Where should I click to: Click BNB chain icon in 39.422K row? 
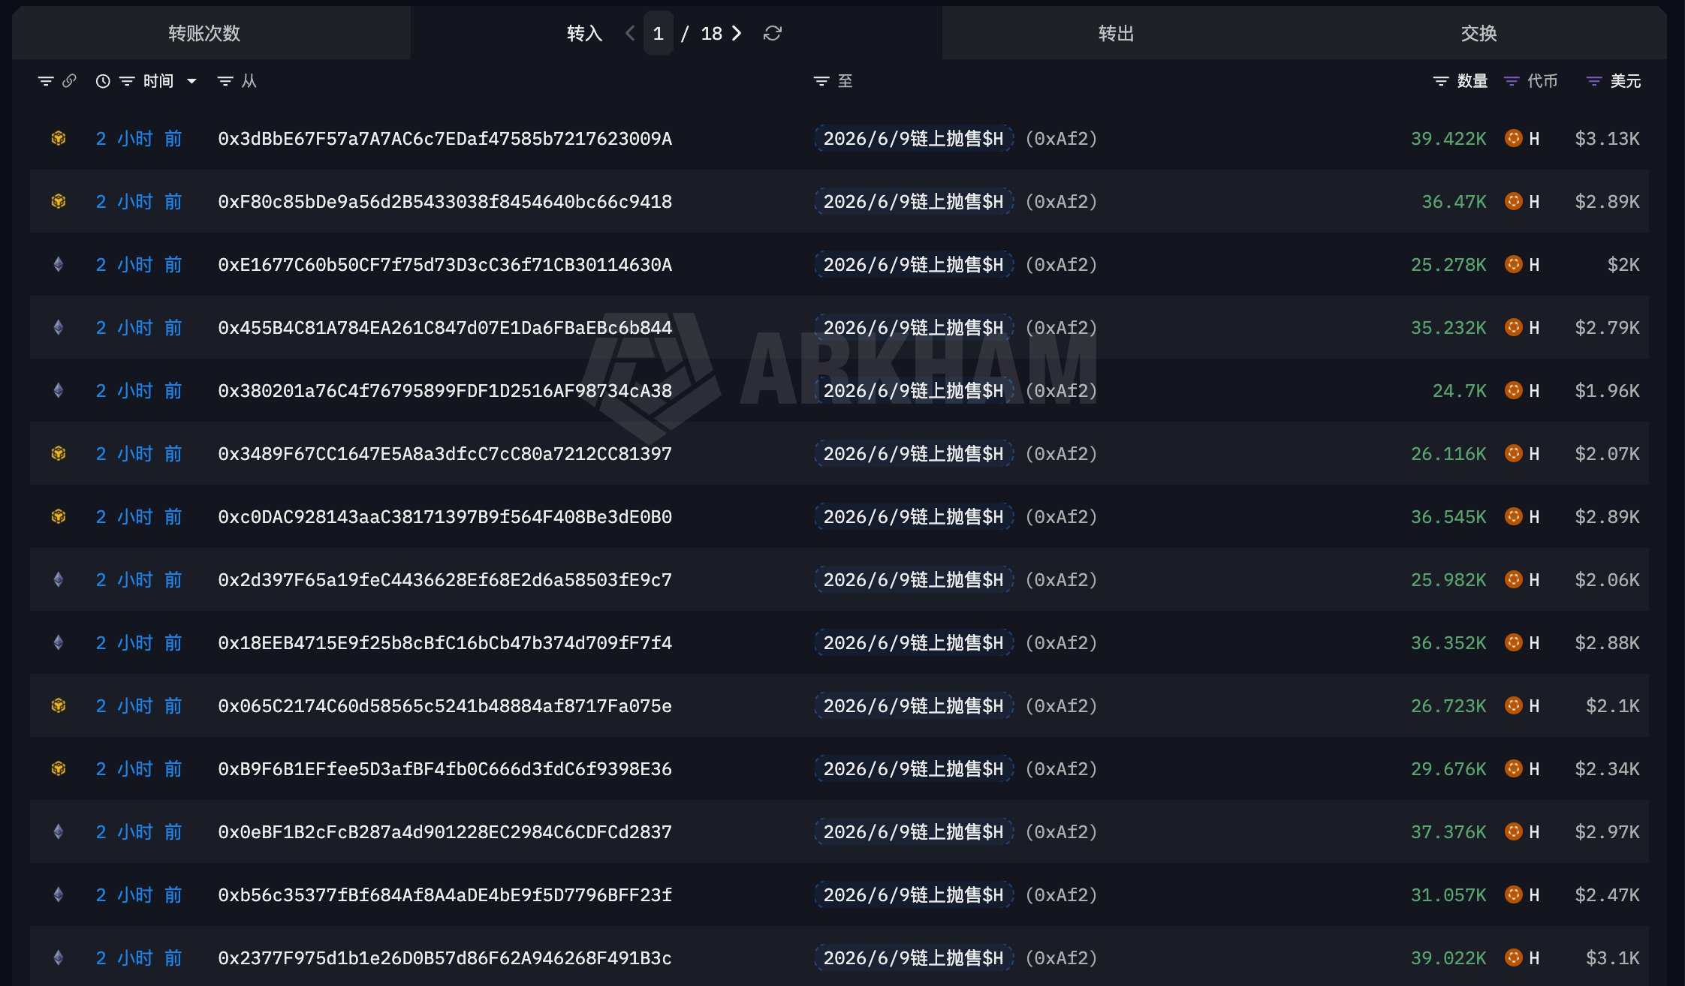[x=59, y=138]
